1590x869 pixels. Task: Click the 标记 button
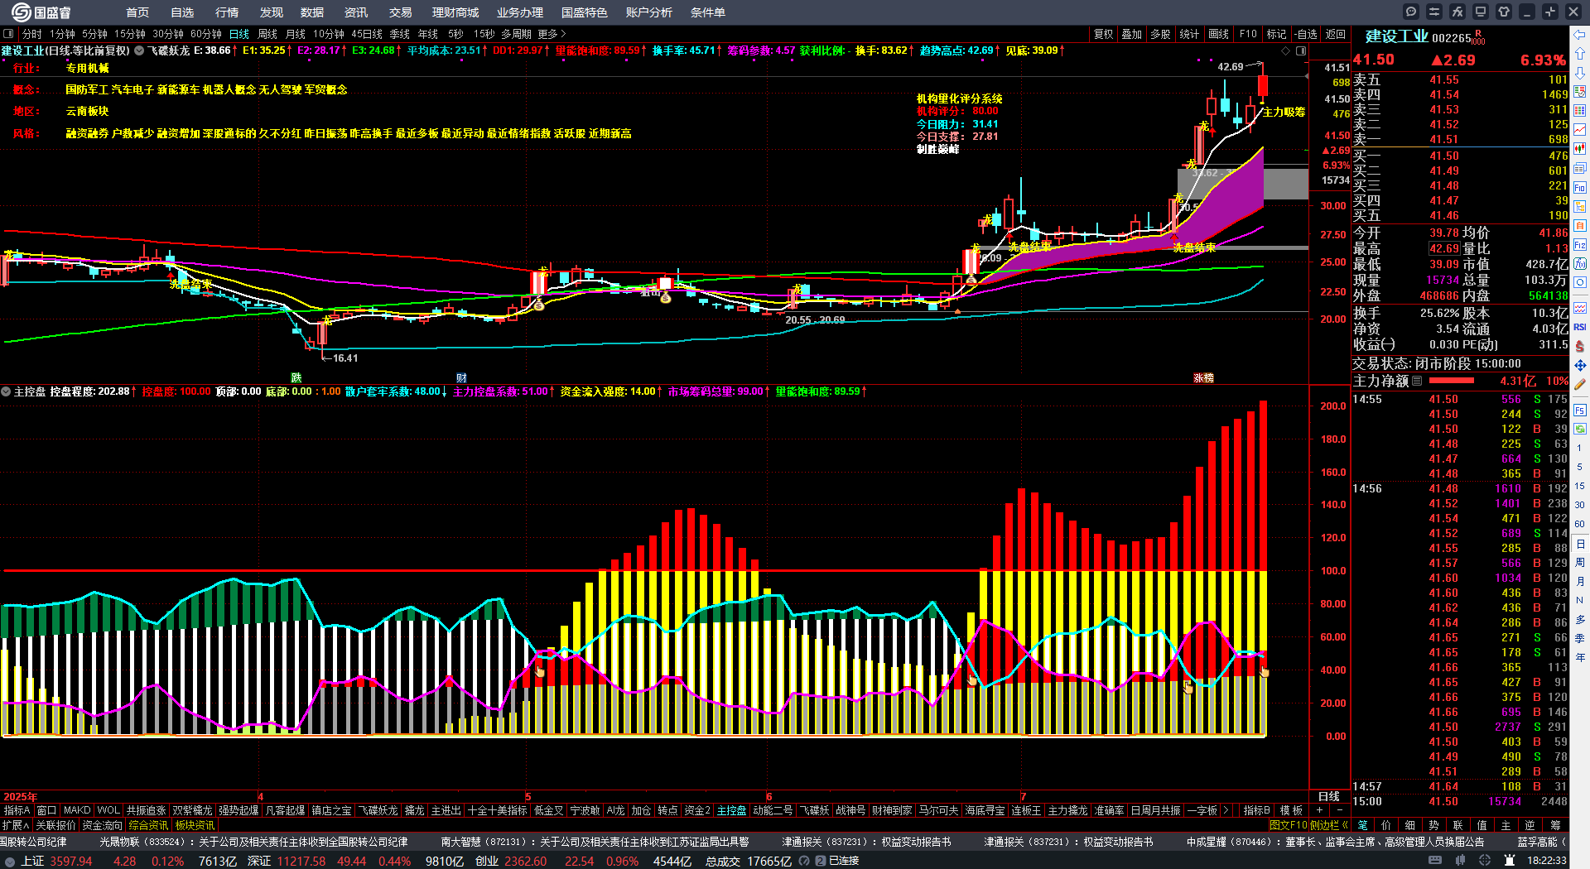(1276, 34)
